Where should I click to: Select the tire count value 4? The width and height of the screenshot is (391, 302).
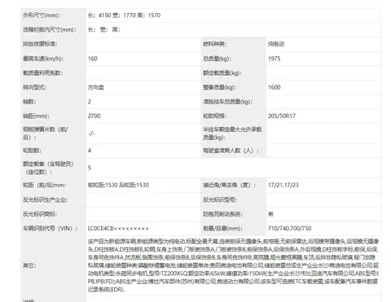90,151
